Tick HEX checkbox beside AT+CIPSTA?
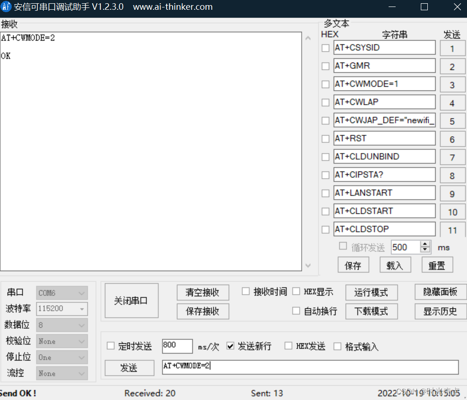Viewport: 467px width, 400px height. 326,175
